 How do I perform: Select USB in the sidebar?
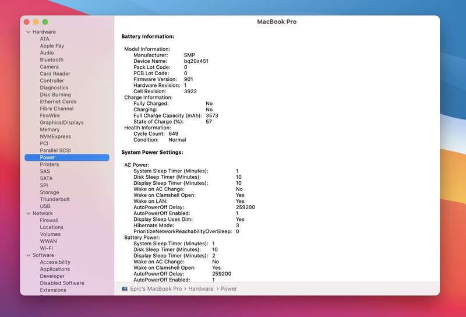click(45, 206)
